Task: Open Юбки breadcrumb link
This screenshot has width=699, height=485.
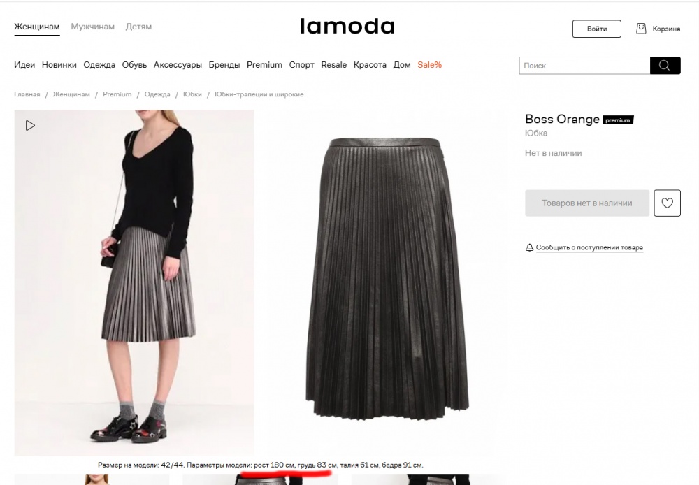Action: 192,94
